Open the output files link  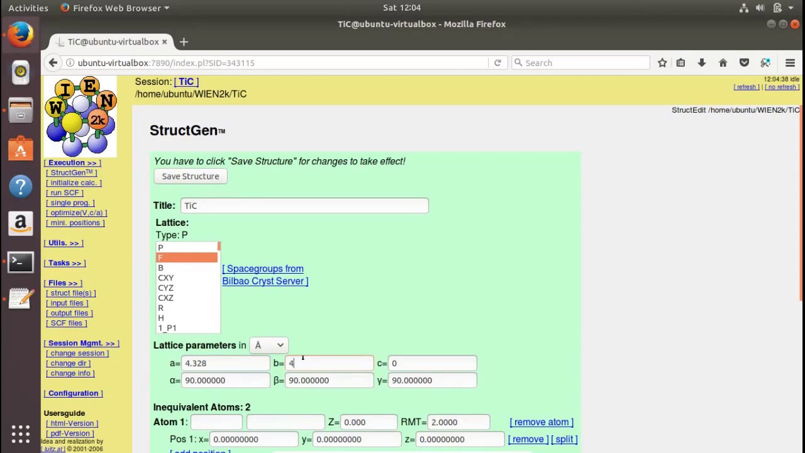[x=70, y=313]
